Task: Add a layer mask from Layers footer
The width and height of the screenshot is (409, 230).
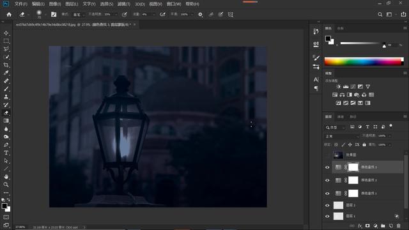Action: [367, 226]
